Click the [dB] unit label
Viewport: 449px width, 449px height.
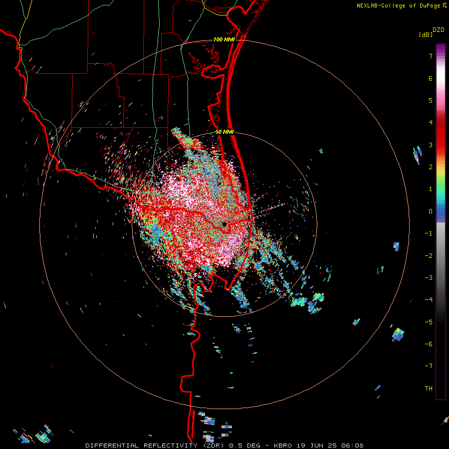(x=426, y=34)
